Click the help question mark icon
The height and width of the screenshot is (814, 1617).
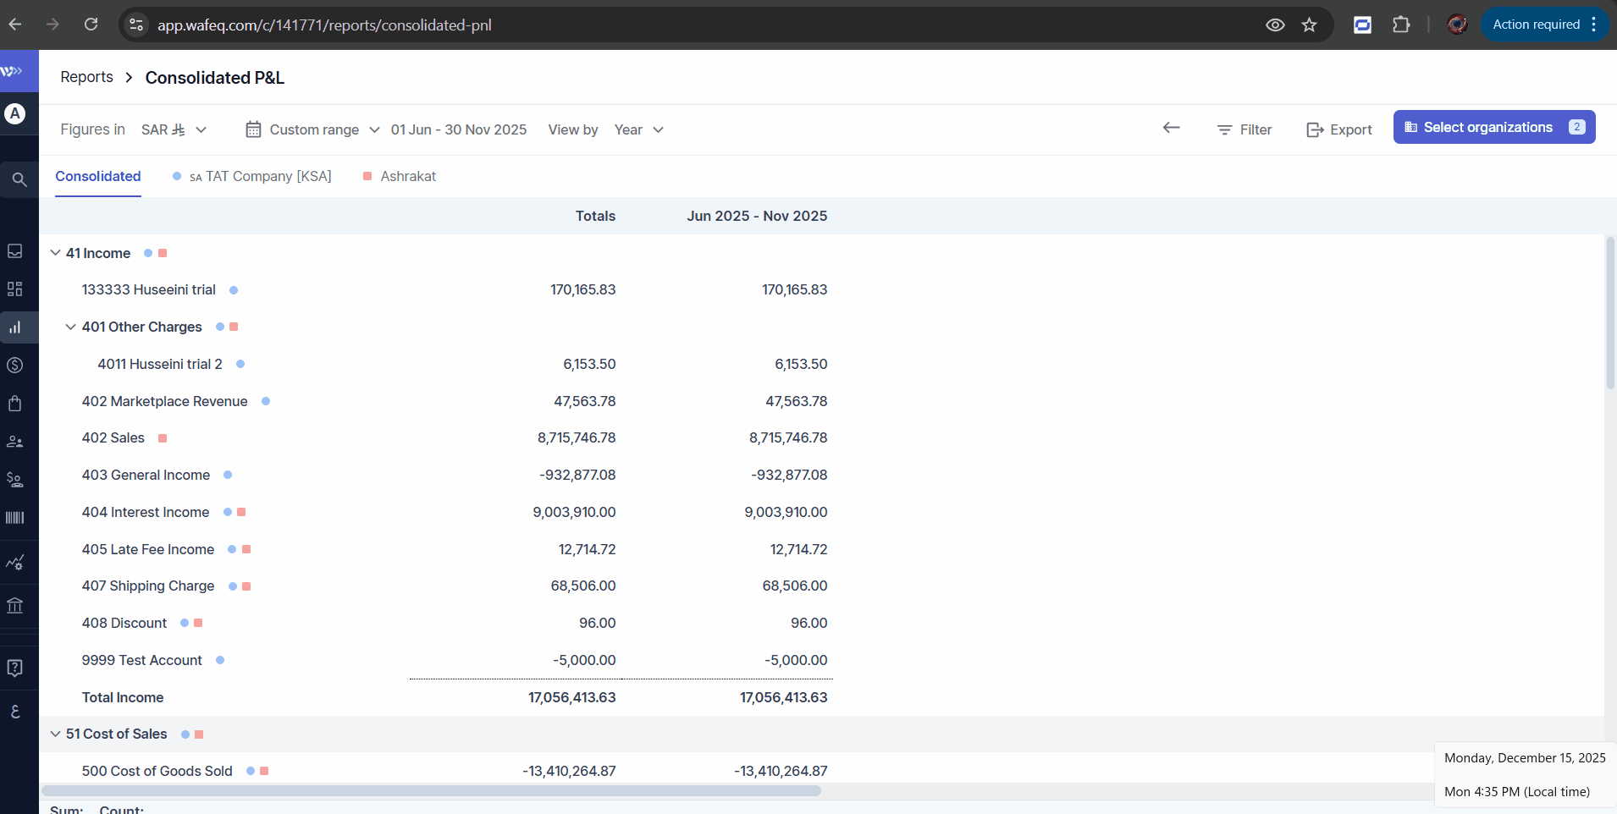pyautogui.click(x=15, y=668)
